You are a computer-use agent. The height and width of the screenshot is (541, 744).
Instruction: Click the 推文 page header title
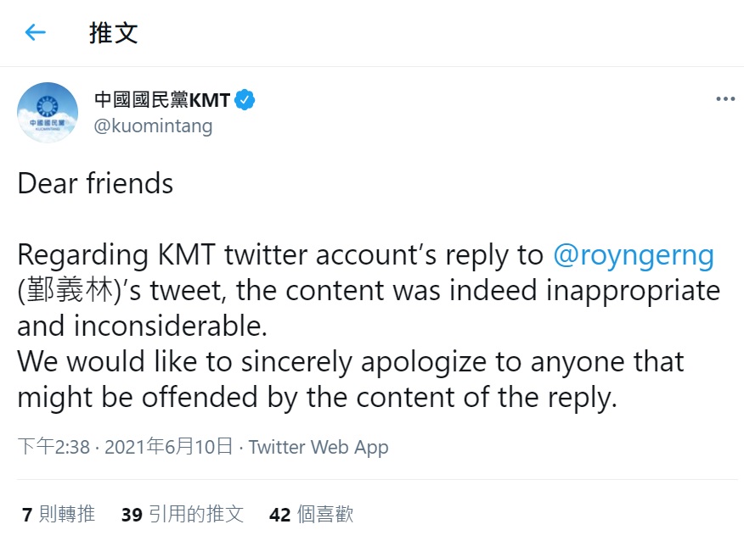click(x=114, y=33)
